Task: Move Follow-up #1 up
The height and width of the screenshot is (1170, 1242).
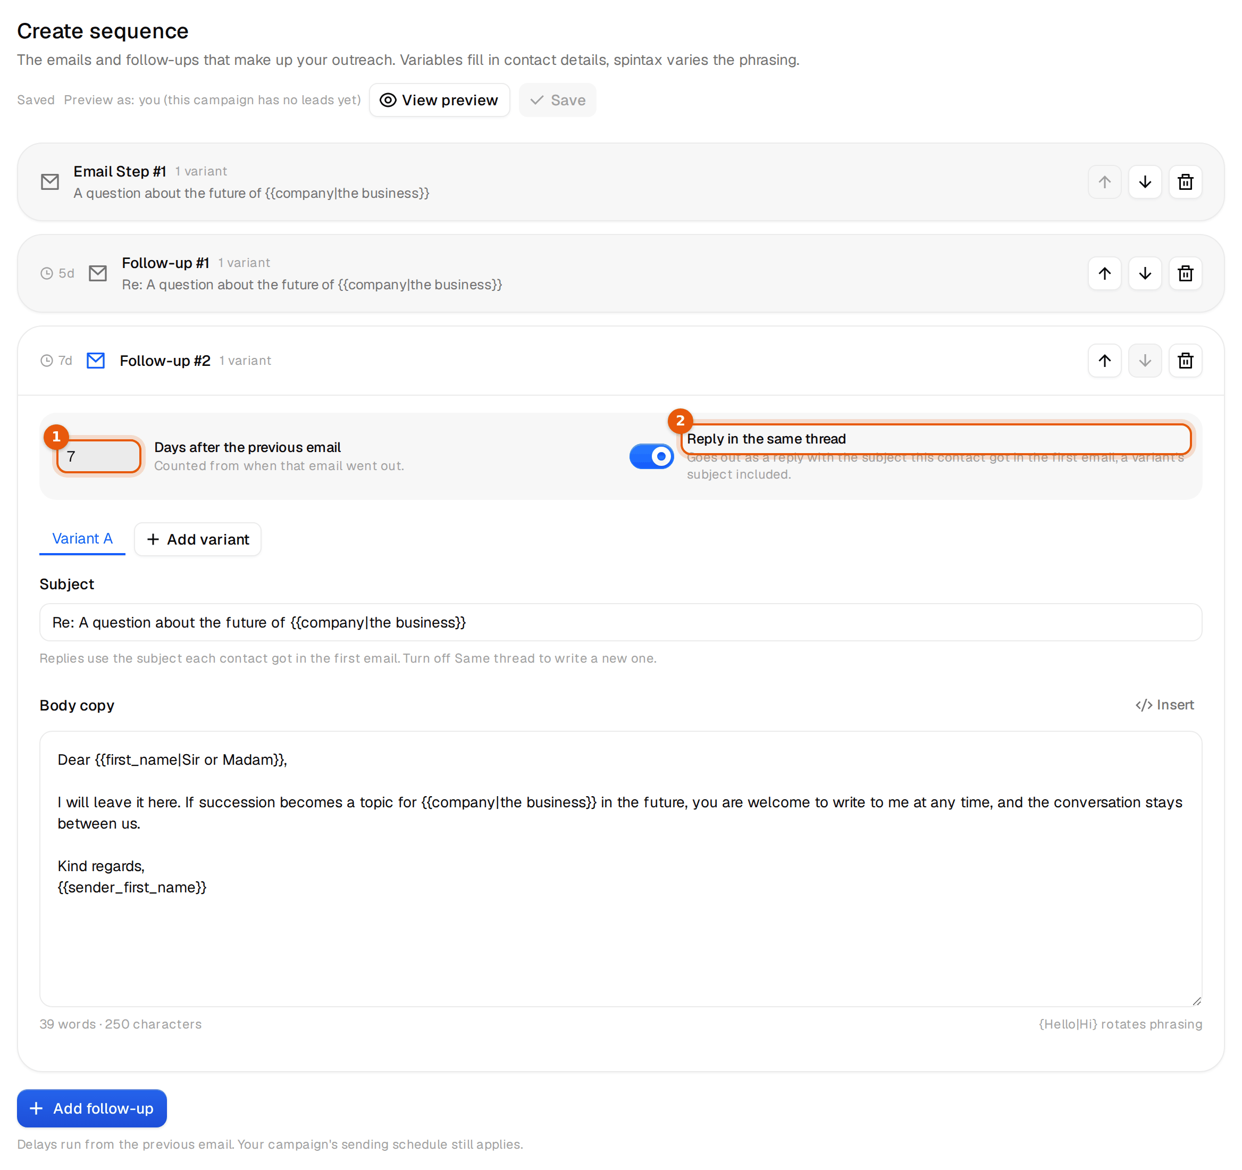Action: point(1104,273)
